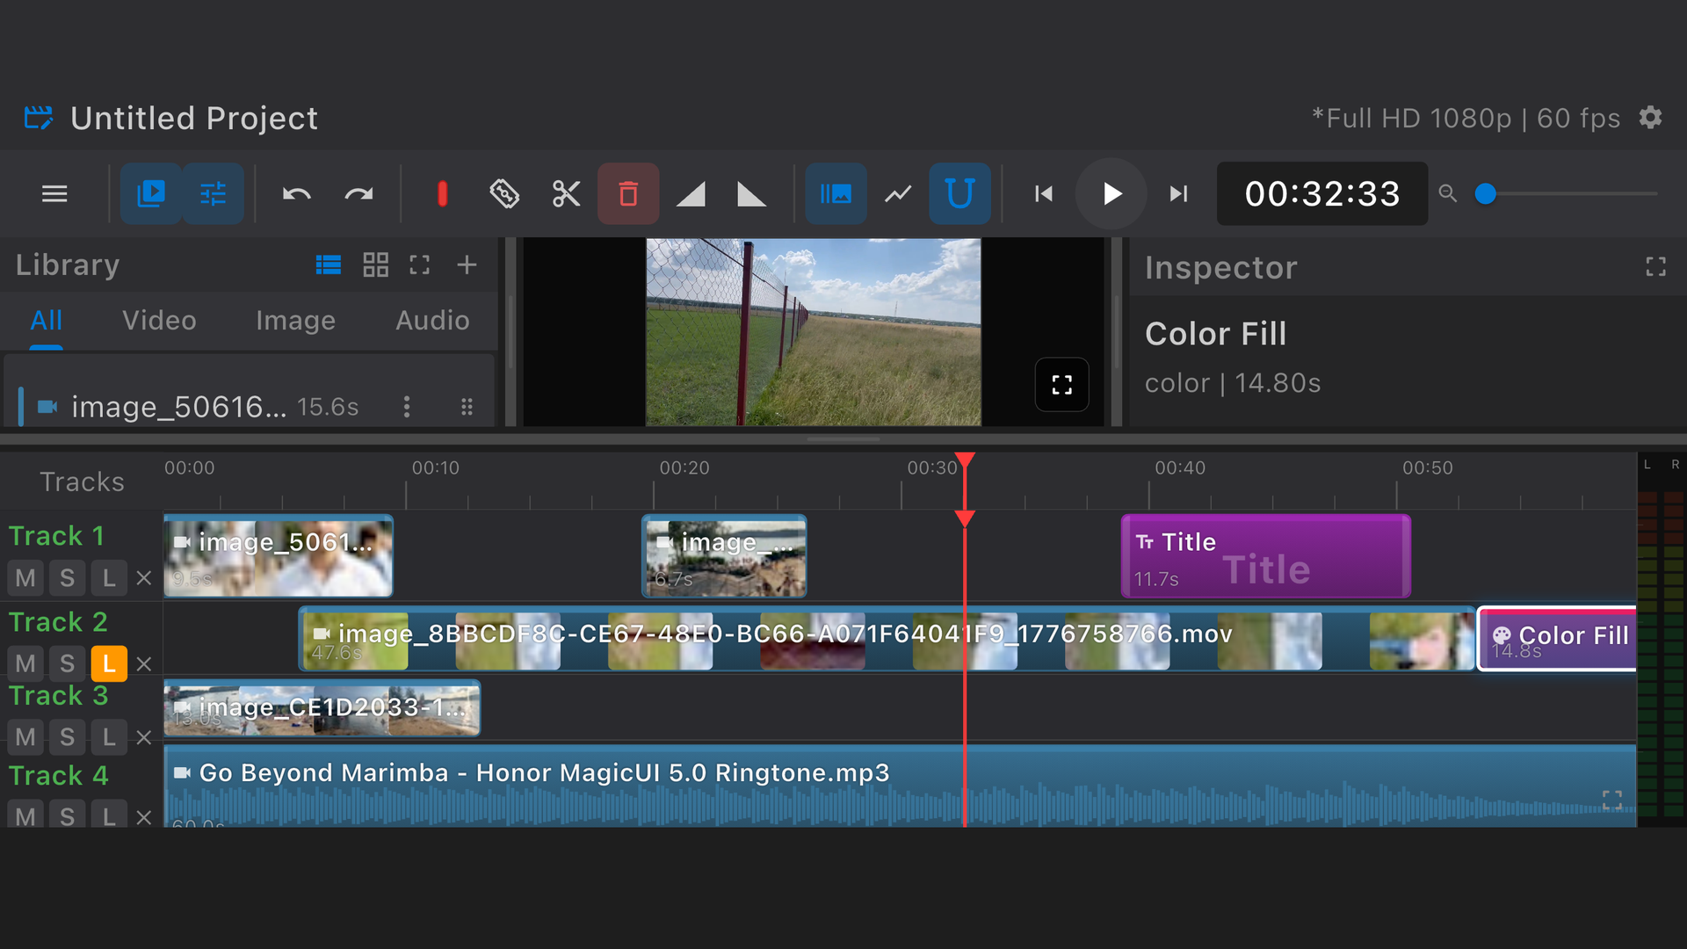Open project settings gear icon

pyautogui.click(x=1650, y=118)
